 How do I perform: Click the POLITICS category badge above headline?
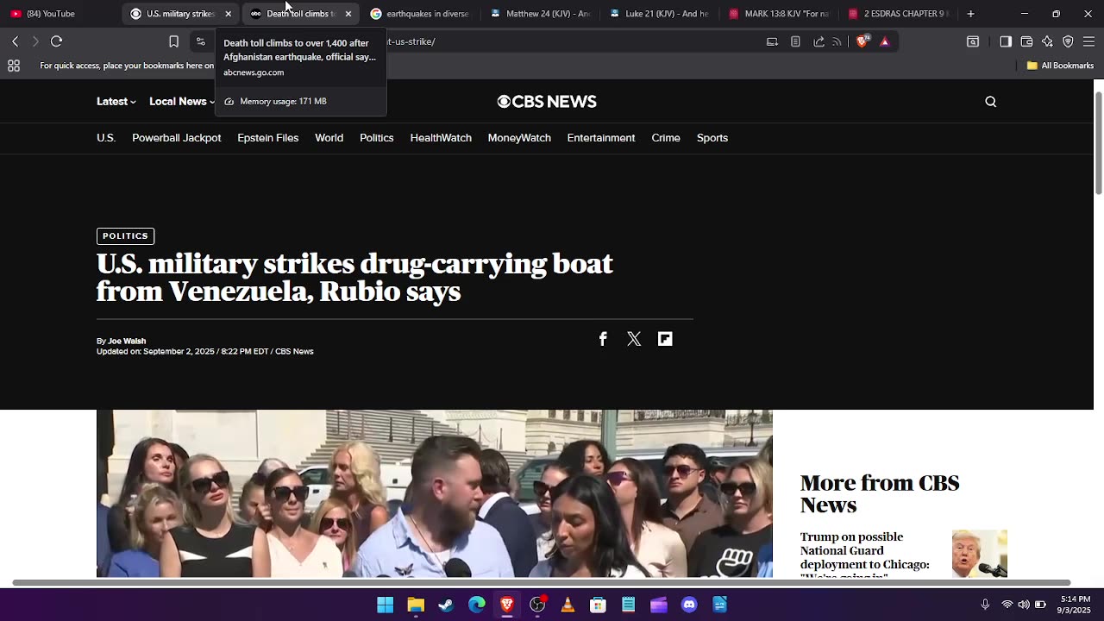pyautogui.click(x=125, y=236)
